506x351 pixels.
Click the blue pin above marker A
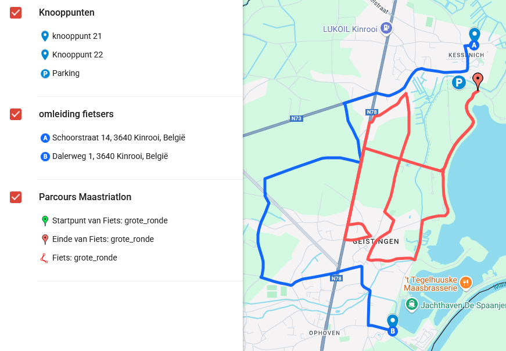coord(474,34)
